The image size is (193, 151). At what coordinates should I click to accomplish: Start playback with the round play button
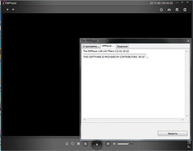click(x=97, y=144)
